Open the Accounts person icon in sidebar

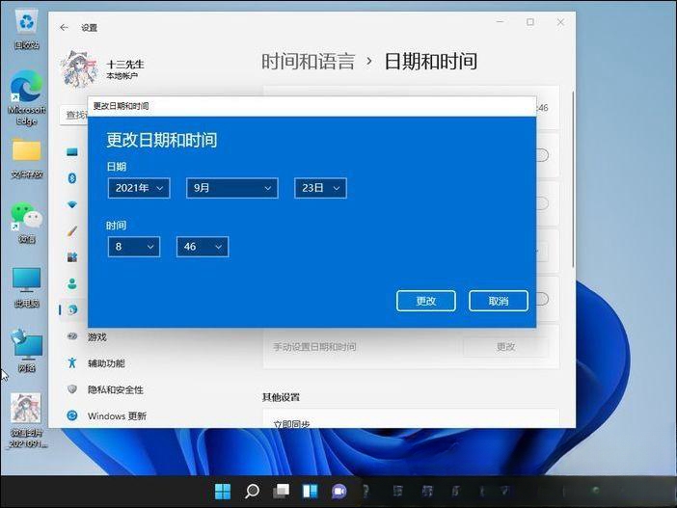[72, 283]
